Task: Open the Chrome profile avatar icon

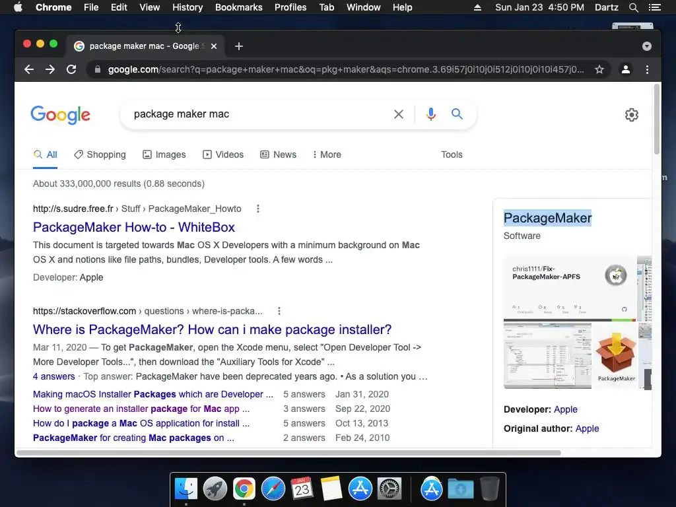Action: [x=626, y=69]
